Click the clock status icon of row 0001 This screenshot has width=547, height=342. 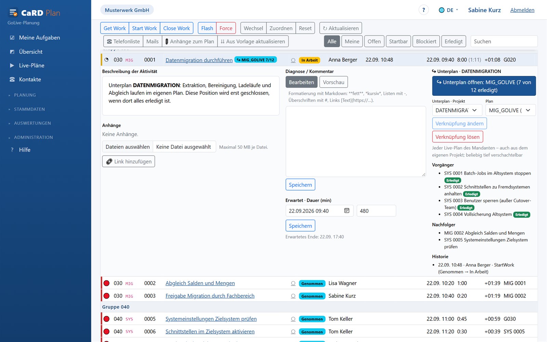point(107,60)
